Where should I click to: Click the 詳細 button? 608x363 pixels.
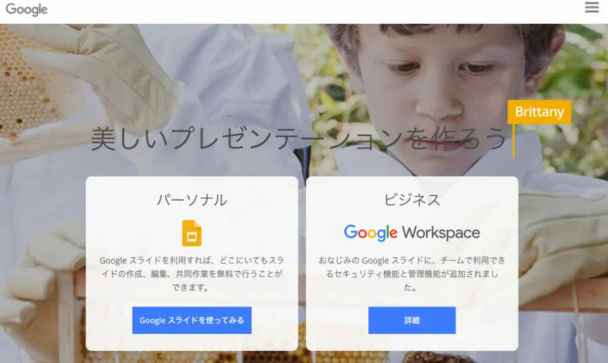[x=412, y=320]
